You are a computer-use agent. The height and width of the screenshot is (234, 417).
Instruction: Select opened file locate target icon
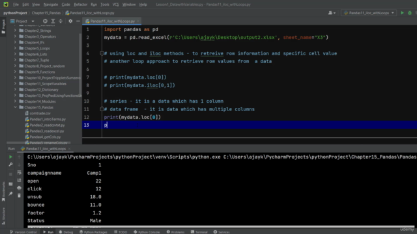click(x=45, y=21)
